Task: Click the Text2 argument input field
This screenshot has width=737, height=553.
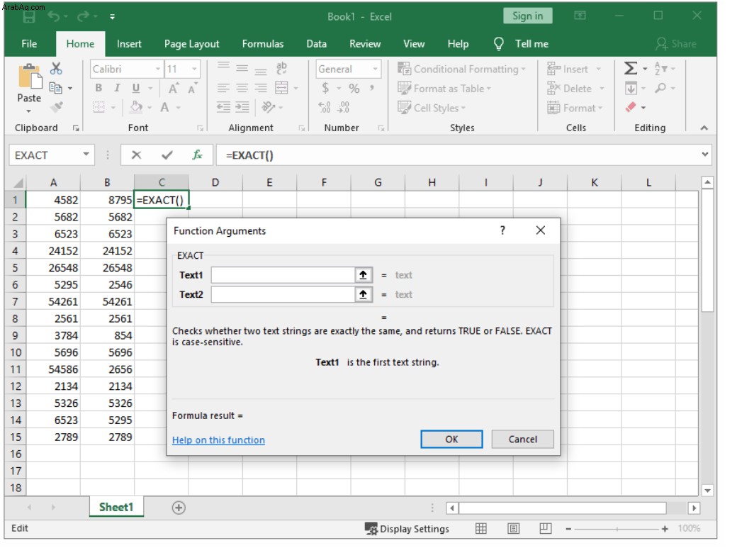Action: point(283,294)
